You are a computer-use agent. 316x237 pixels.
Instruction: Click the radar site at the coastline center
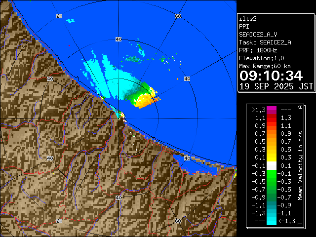(119, 116)
